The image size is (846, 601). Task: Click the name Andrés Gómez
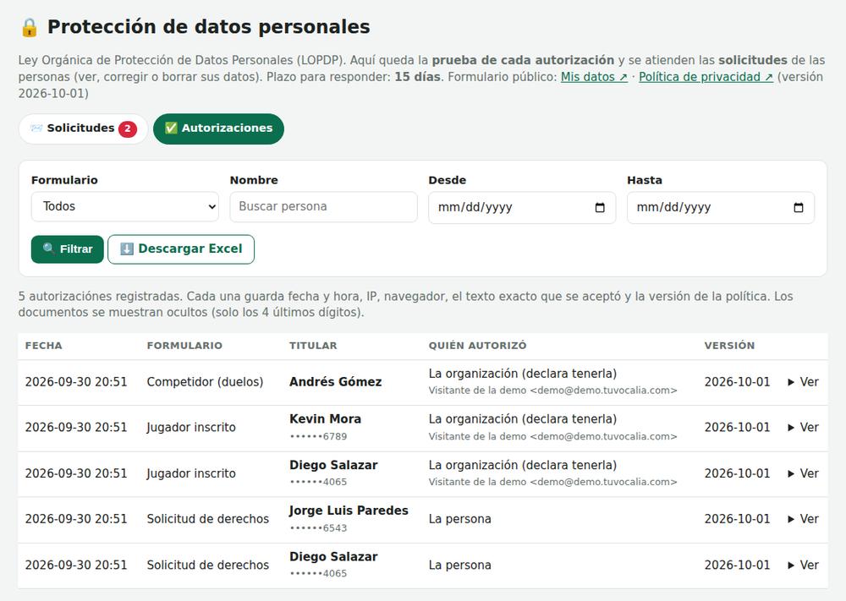click(x=336, y=382)
